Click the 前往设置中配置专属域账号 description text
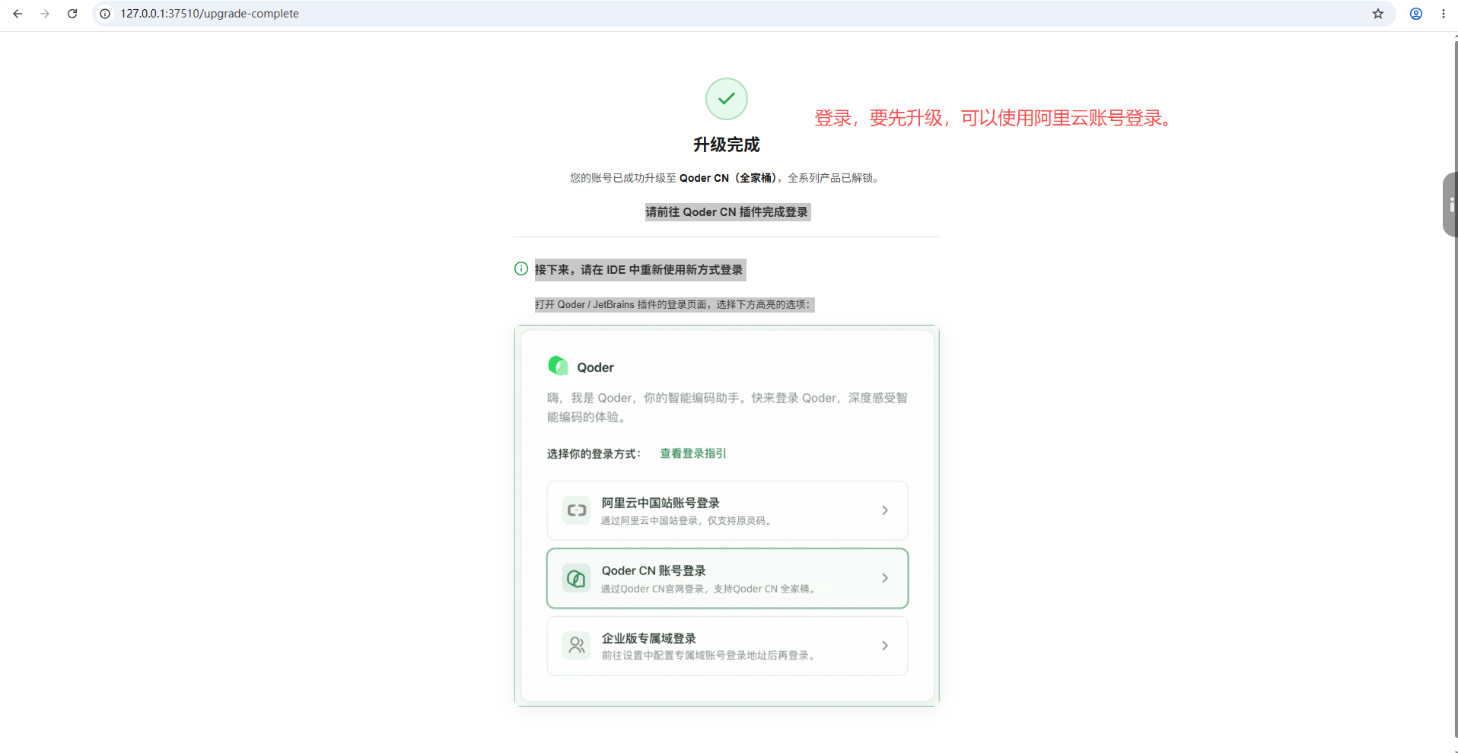 coord(710,656)
